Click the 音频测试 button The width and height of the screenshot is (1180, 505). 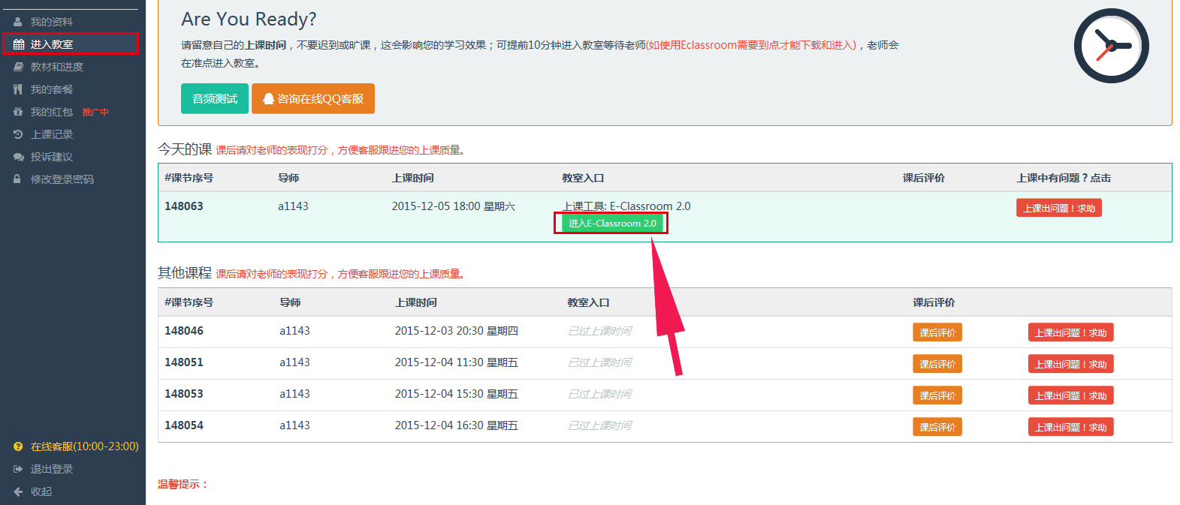(215, 99)
